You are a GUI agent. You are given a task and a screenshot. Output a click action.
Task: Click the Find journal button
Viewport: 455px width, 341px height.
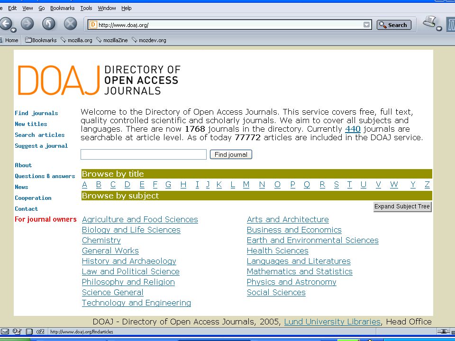coord(231,154)
